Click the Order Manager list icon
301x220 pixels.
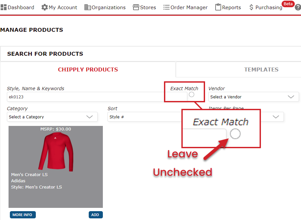[x=166, y=7]
